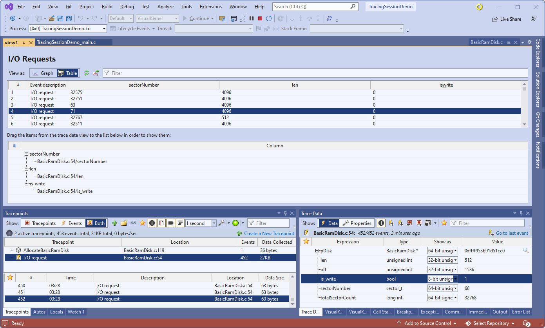Click the Live Share icon button
This screenshot has width=545, height=328.
pos(507,19)
